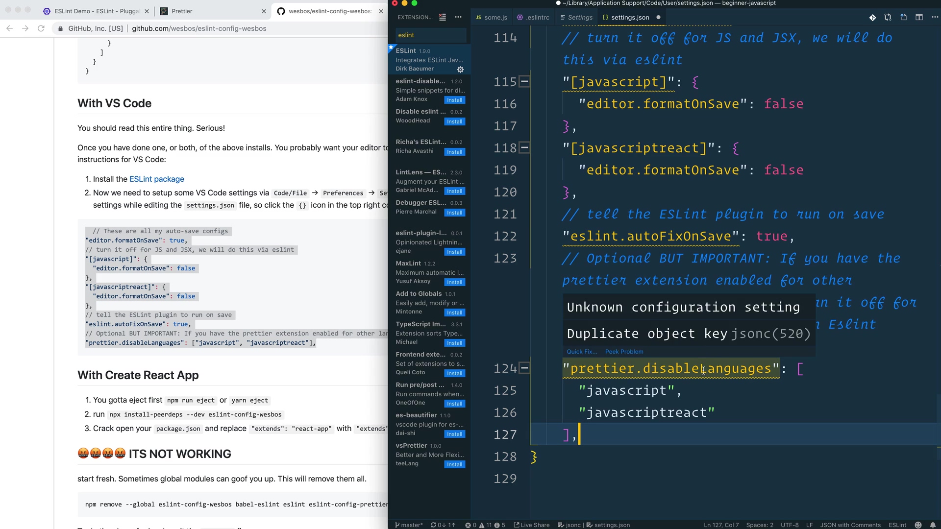Viewport: 941px width, 529px height.
Task: Install Richa's ESLint extension
Action: [454, 152]
